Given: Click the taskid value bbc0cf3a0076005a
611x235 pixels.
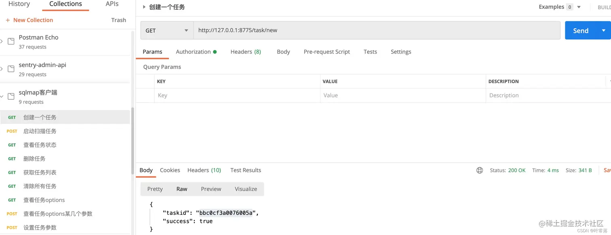Looking at the screenshot, I should coord(225,213).
